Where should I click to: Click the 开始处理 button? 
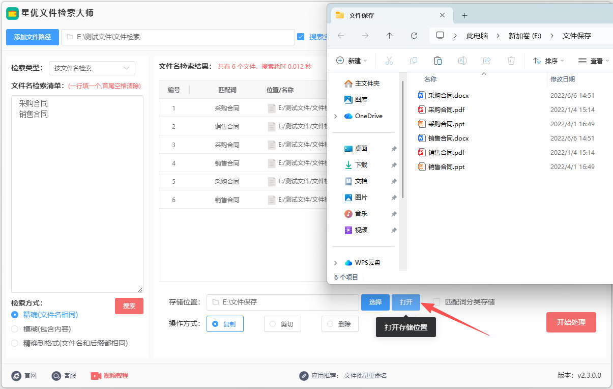coord(571,322)
